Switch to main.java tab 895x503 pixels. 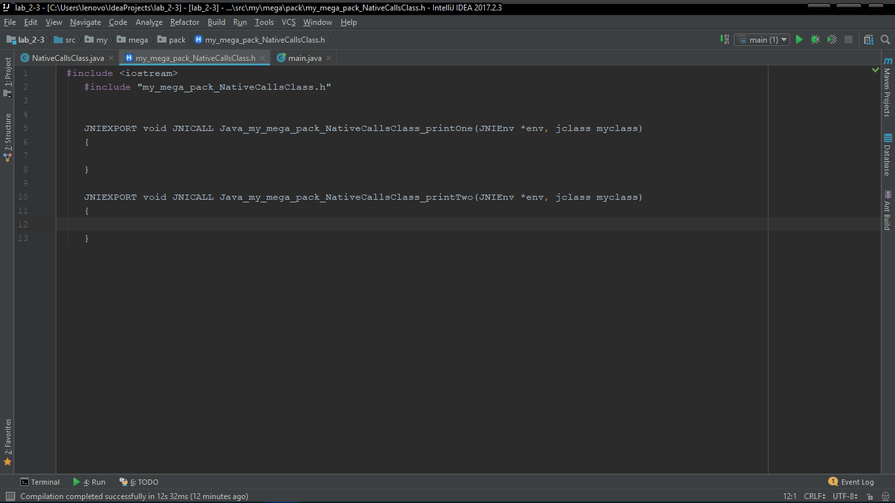[x=305, y=58]
